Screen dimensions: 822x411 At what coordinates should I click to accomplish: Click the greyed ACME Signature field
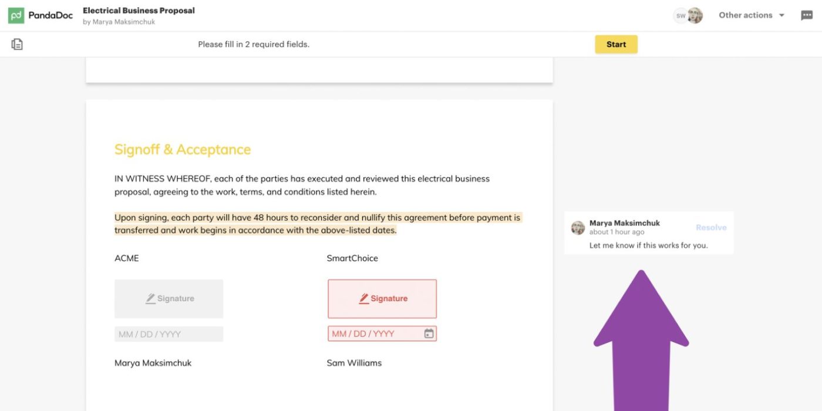(x=169, y=298)
